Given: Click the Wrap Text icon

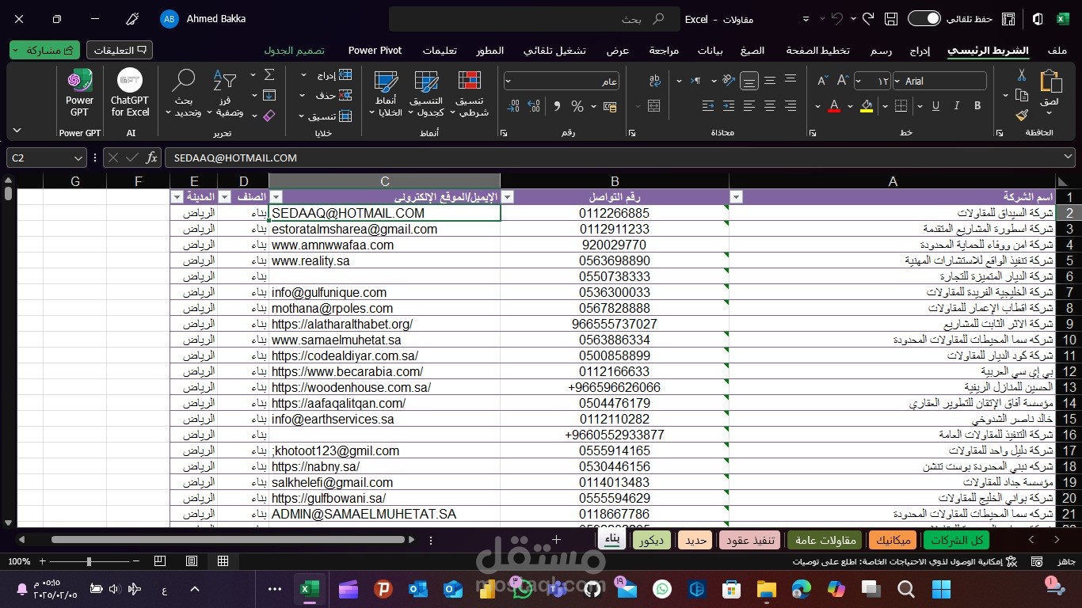Looking at the screenshot, I should (655, 81).
